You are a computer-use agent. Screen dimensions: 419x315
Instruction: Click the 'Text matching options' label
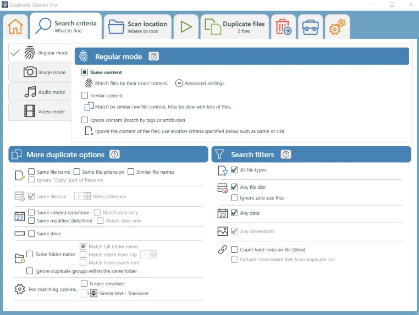[52, 289]
